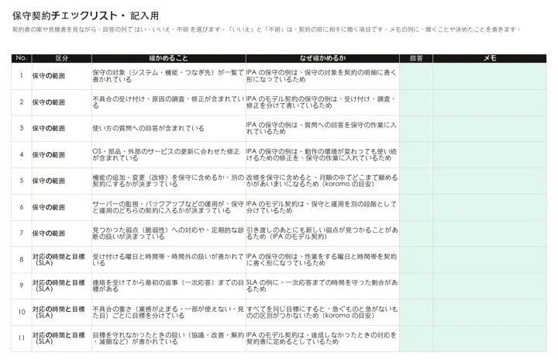Click "対応の時間と目標 (SLA)" in row 8
The image size is (558, 363).
tap(59, 260)
